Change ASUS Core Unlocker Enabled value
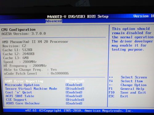Image resolution: width=154 pixels, height=115 pixels. (x=74, y=103)
